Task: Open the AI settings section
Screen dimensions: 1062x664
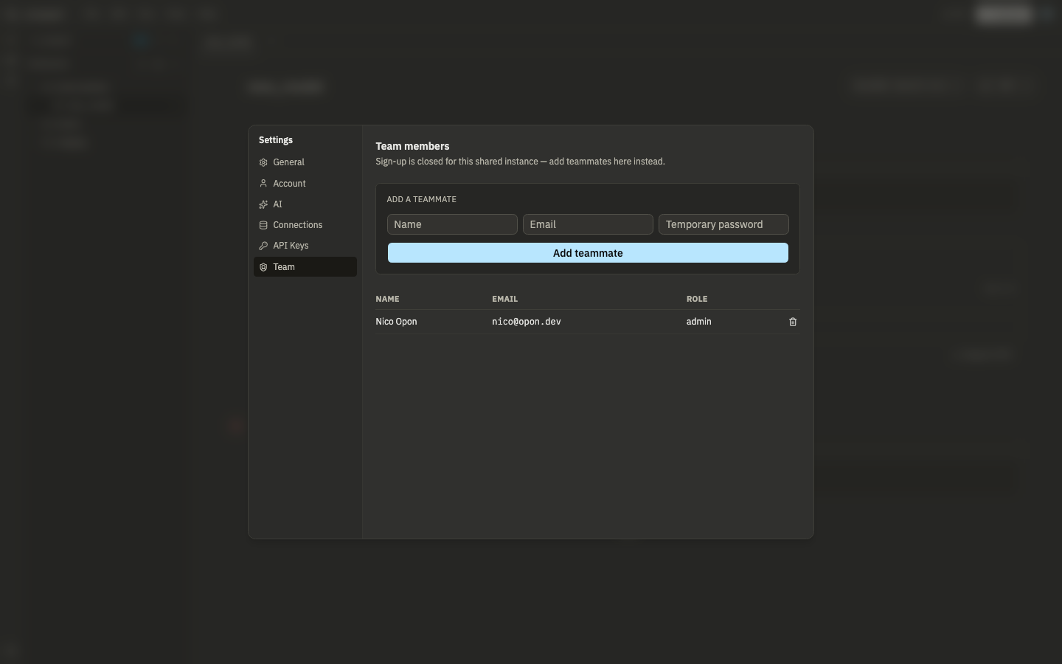Action: 305,204
